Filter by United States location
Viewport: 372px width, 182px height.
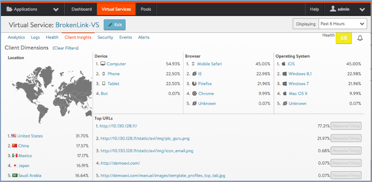coord(30,136)
